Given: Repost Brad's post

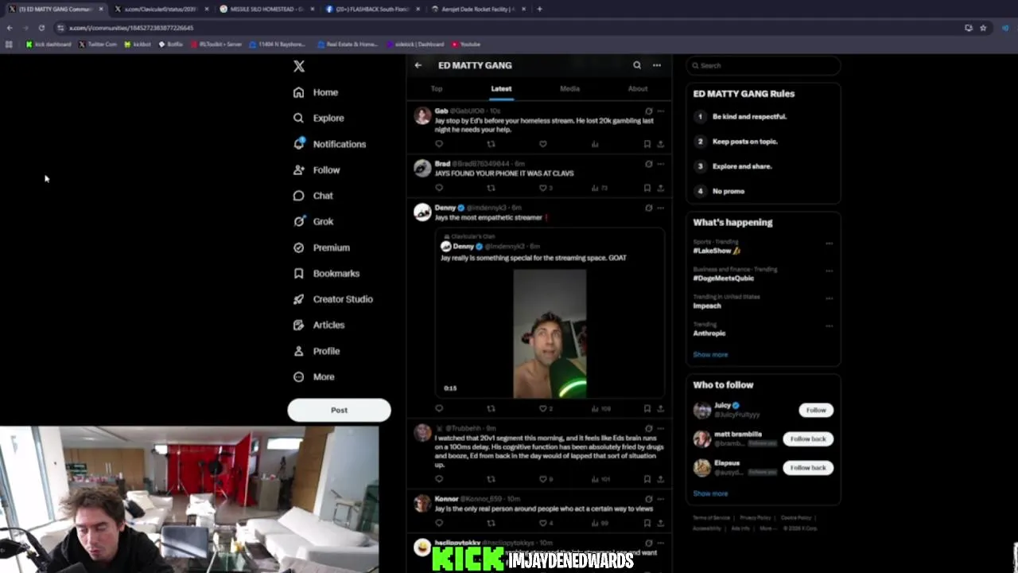Looking at the screenshot, I should pos(491,188).
